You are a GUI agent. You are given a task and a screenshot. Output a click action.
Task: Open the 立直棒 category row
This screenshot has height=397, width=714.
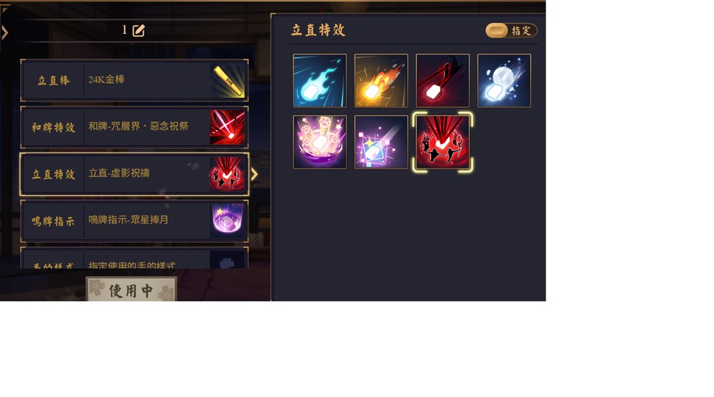(x=135, y=81)
